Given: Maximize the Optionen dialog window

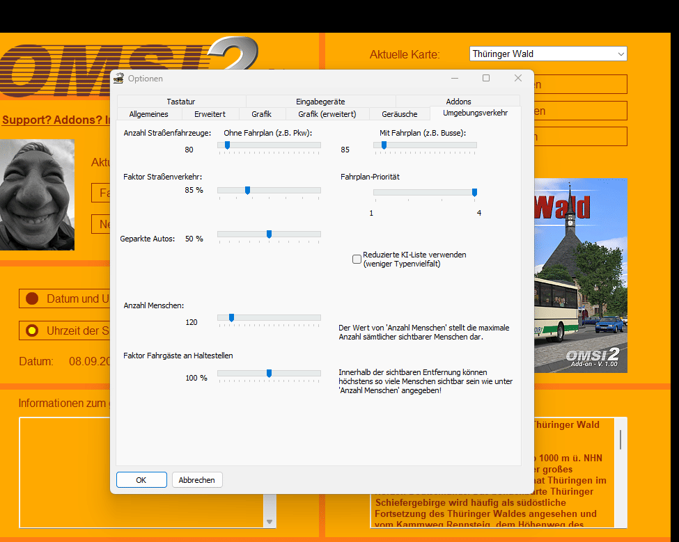Looking at the screenshot, I should 486,79.
